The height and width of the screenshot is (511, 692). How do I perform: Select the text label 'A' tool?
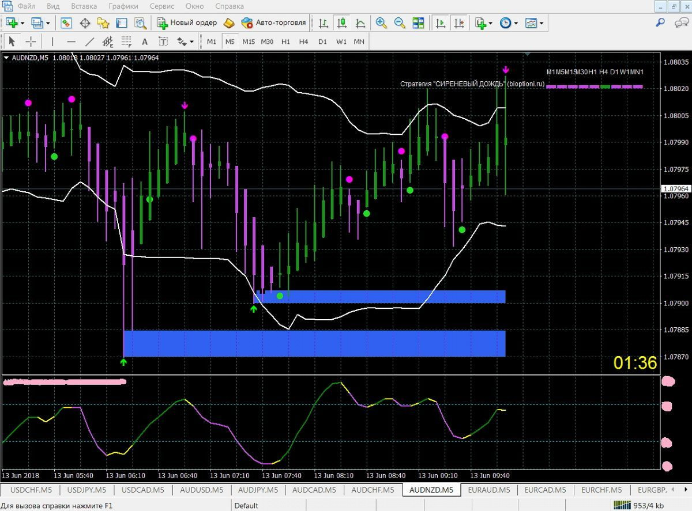click(145, 41)
